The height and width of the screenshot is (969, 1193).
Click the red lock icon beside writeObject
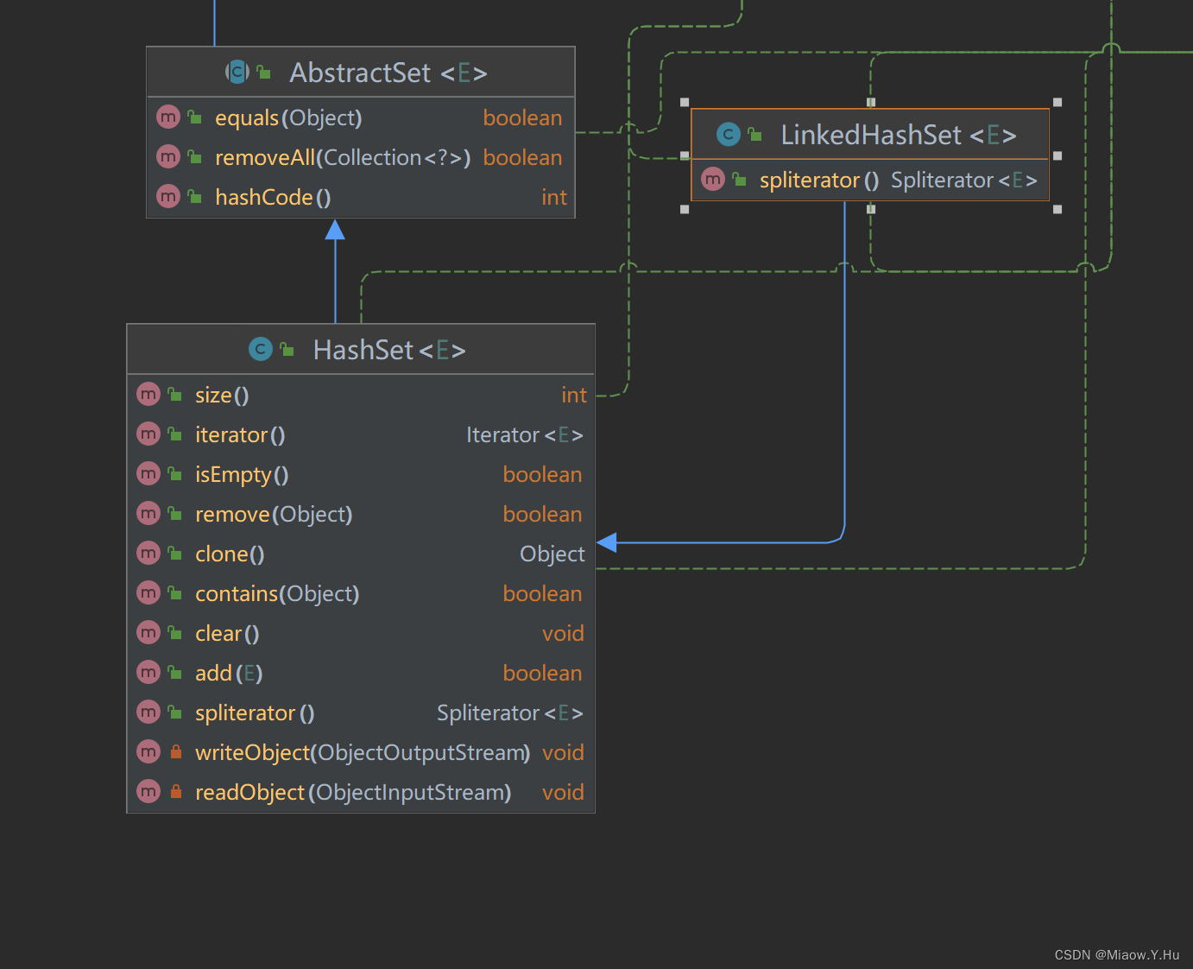coord(175,751)
